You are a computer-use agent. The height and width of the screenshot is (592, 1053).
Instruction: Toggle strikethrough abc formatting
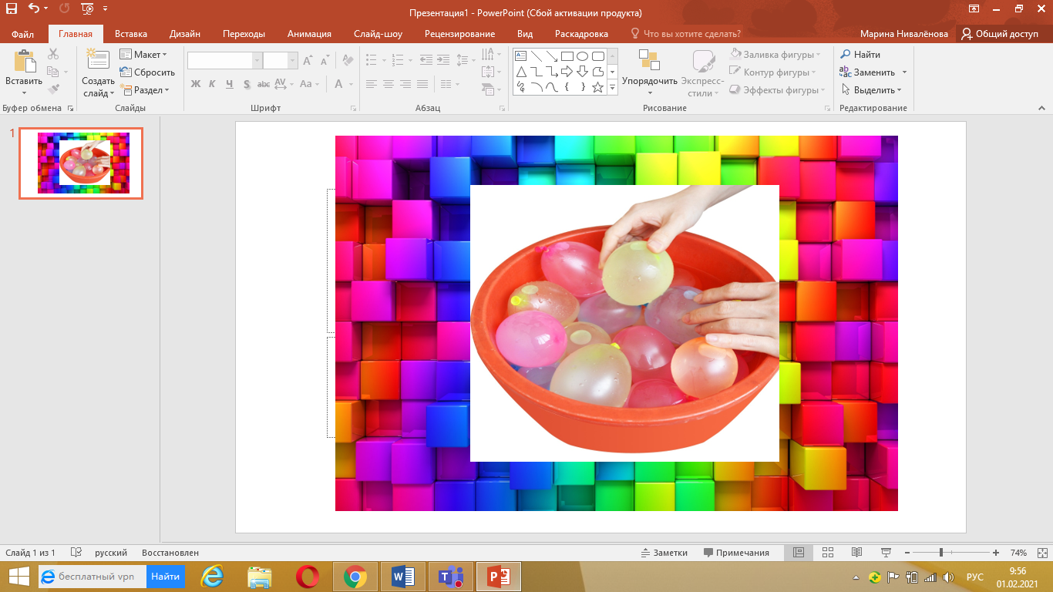click(264, 84)
